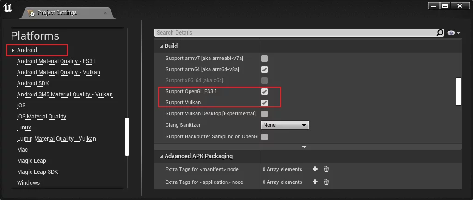Open the Clang Sanitizer dropdown
Image resolution: width=473 pixels, height=200 pixels.
285,125
